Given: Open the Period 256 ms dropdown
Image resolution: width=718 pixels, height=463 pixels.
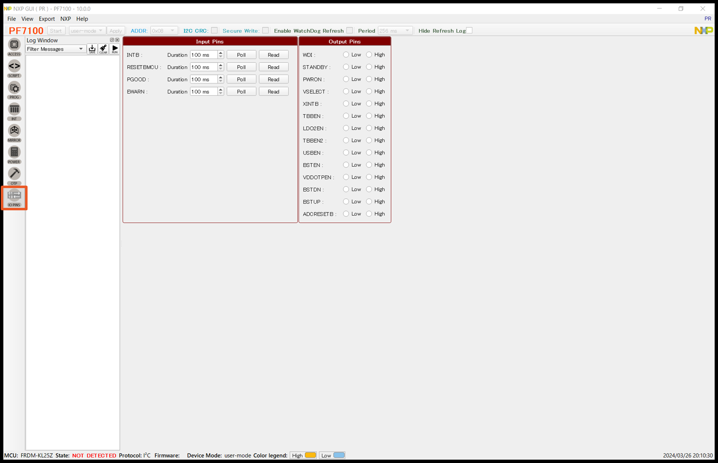Looking at the screenshot, I should [395, 31].
